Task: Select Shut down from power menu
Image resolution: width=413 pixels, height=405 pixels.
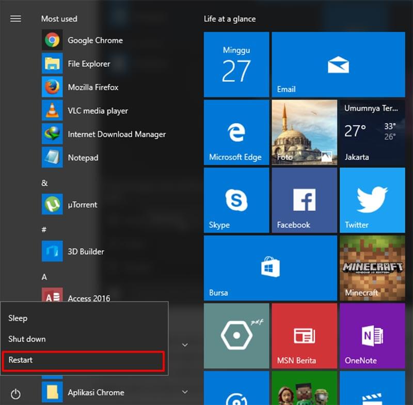Action: pyautogui.click(x=84, y=339)
